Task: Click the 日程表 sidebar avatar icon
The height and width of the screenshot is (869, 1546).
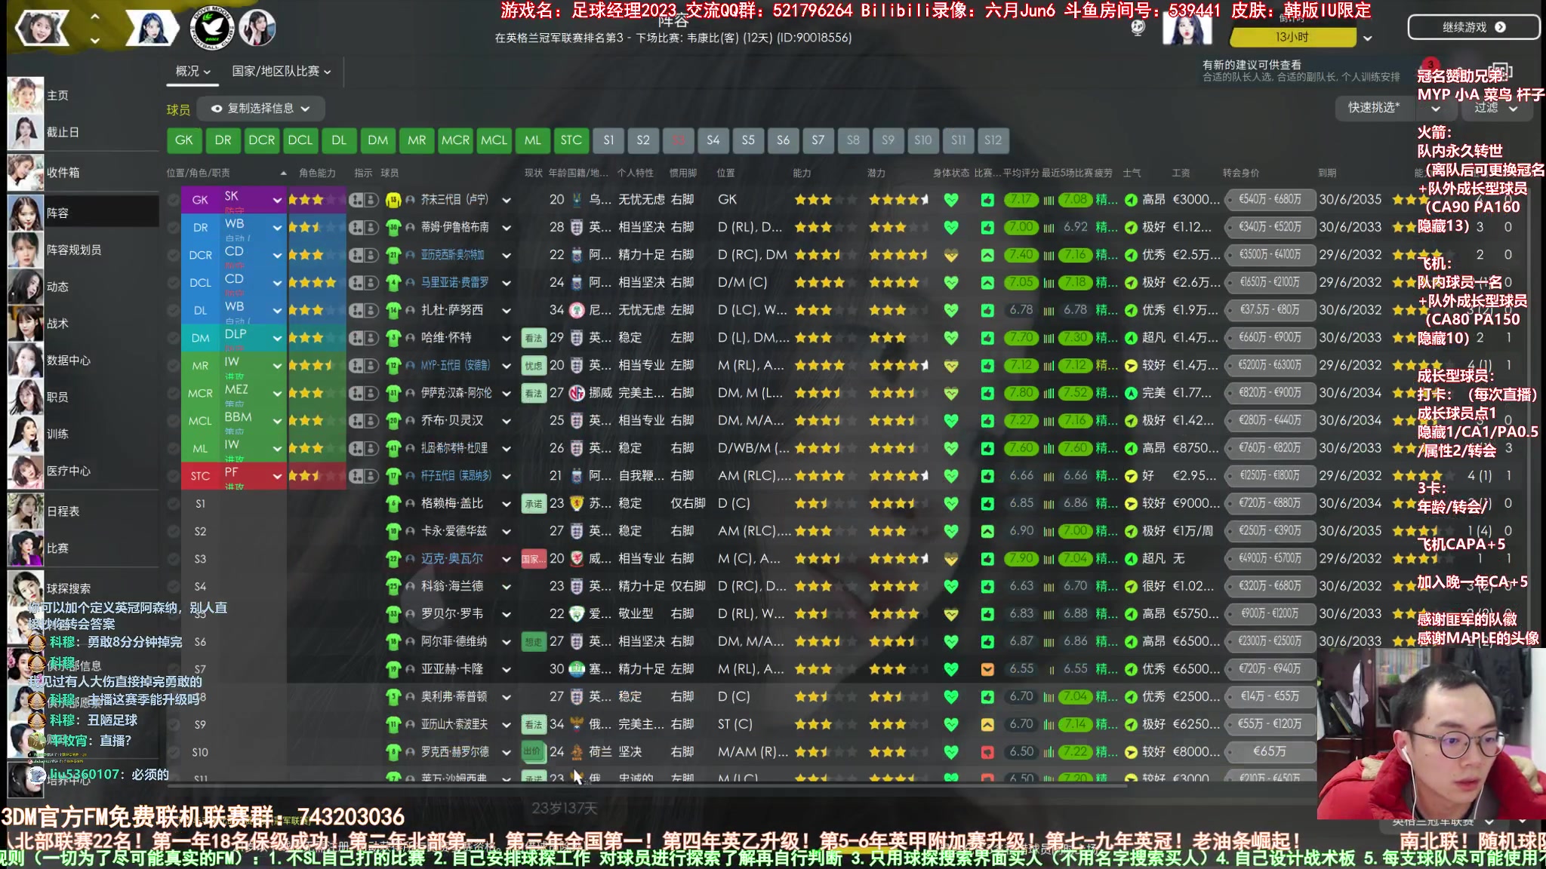Action: (x=26, y=511)
